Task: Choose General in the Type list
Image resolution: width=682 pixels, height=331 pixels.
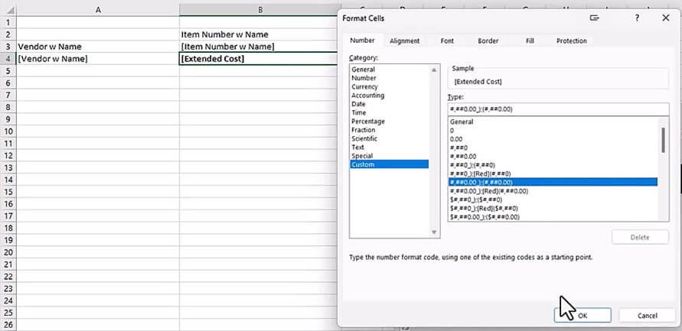Action: (462, 122)
